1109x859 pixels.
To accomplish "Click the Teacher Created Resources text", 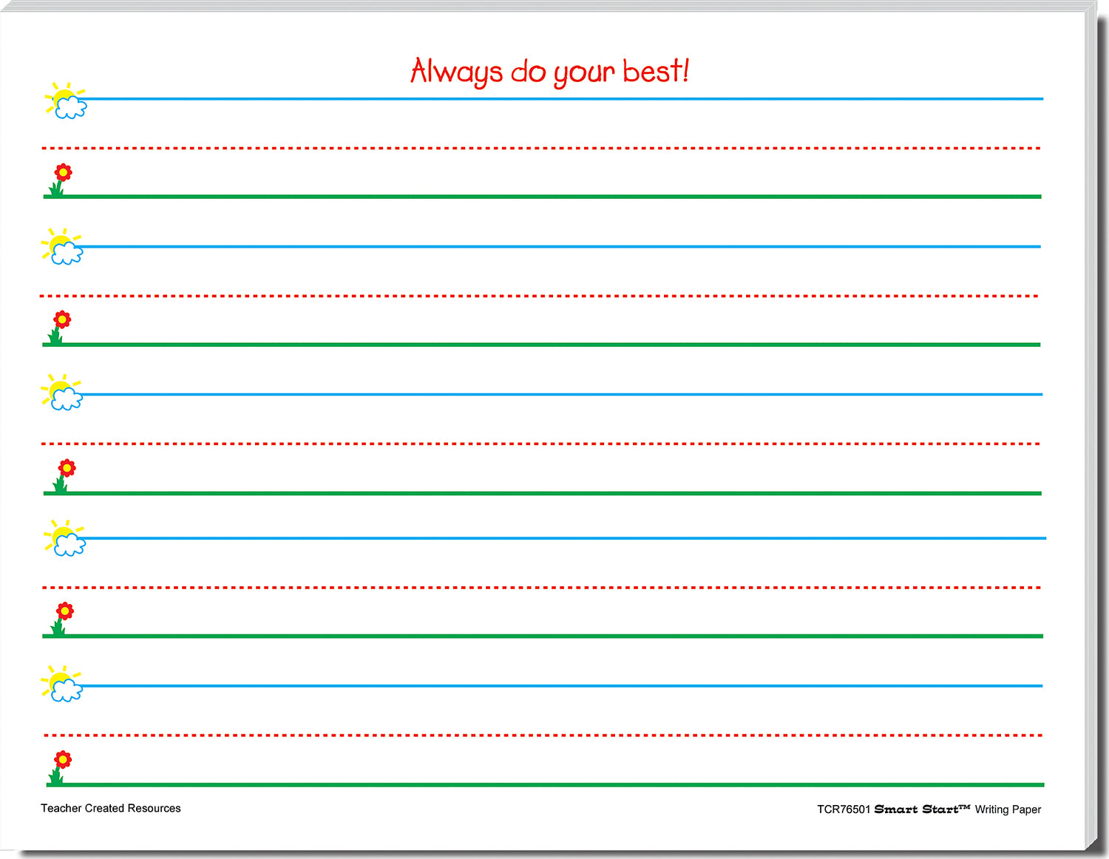I will point(111,809).
